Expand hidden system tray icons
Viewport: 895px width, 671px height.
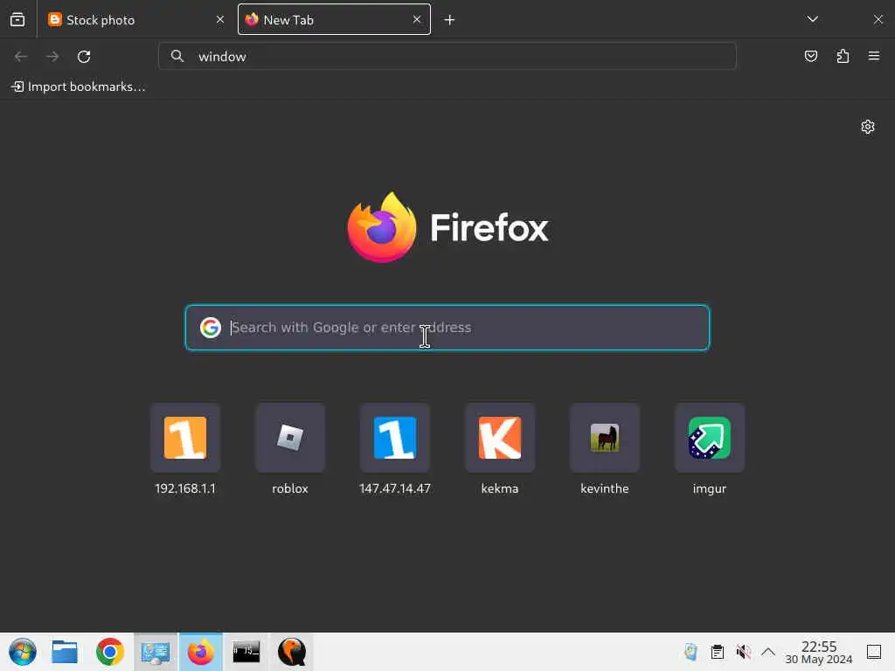[x=768, y=652]
